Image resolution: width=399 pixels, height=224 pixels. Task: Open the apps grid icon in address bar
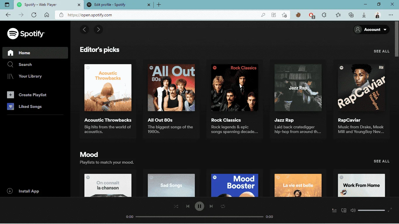coord(274,15)
